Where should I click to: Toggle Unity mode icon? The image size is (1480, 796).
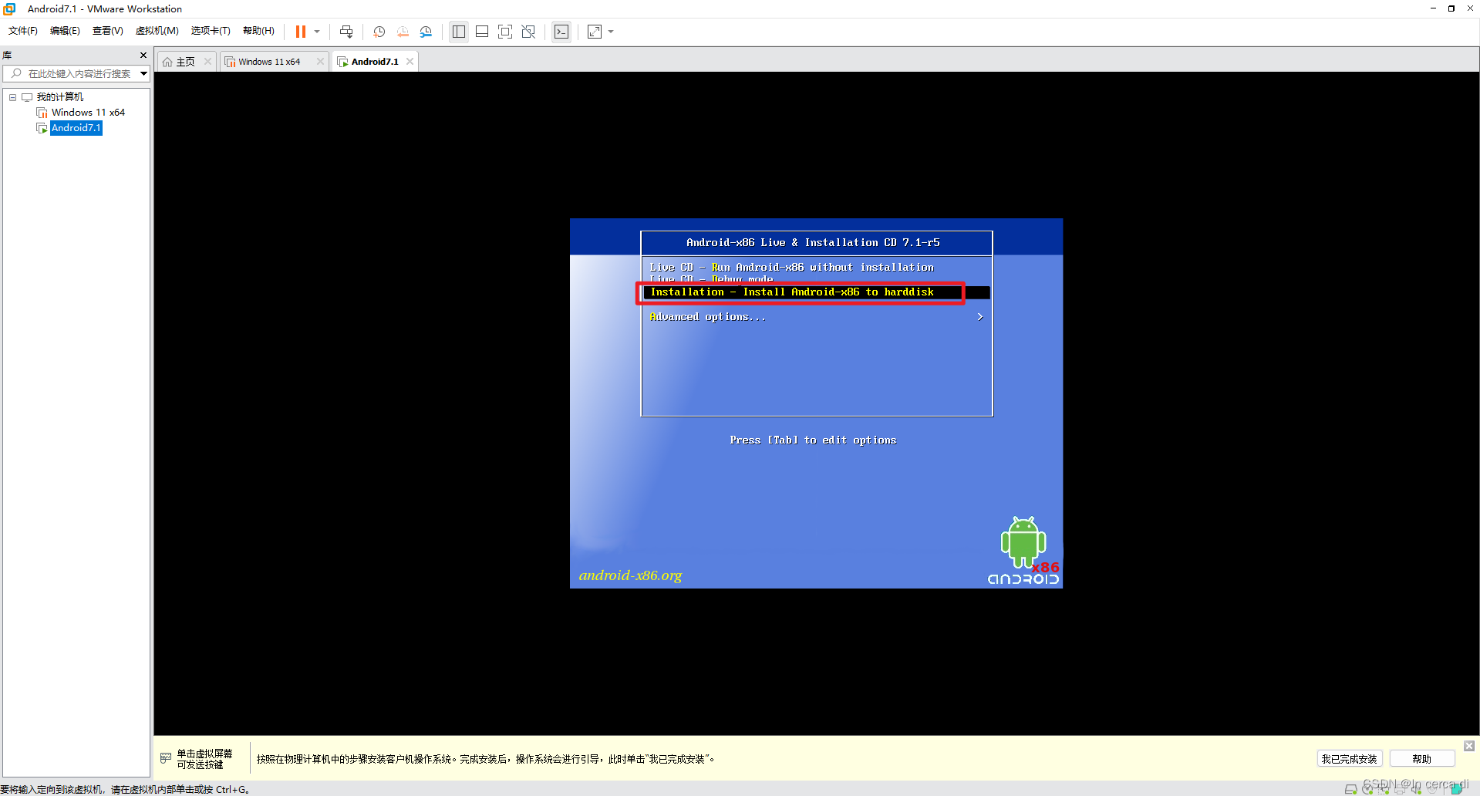(x=528, y=32)
